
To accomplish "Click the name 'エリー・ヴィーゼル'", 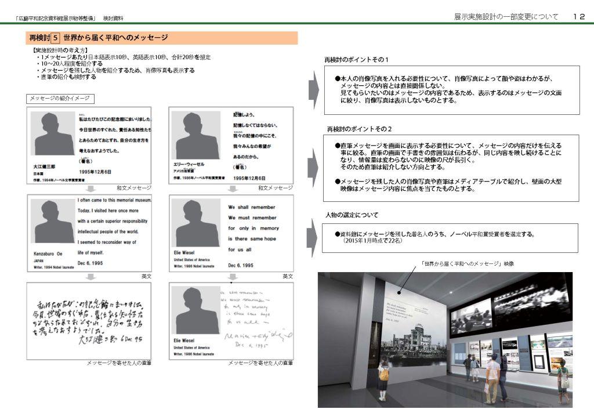I will pyautogui.click(x=189, y=164).
